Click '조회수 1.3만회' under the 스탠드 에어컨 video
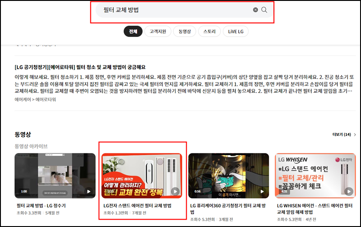361x227 pixels. coord(116,213)
